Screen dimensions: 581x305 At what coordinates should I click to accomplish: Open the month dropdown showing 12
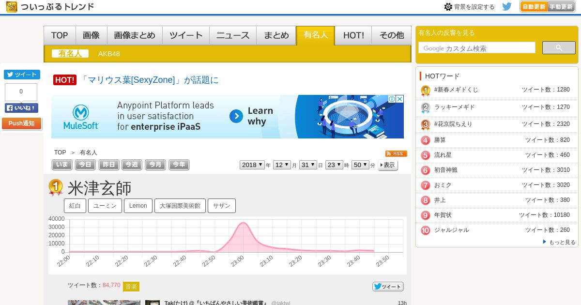282,165
